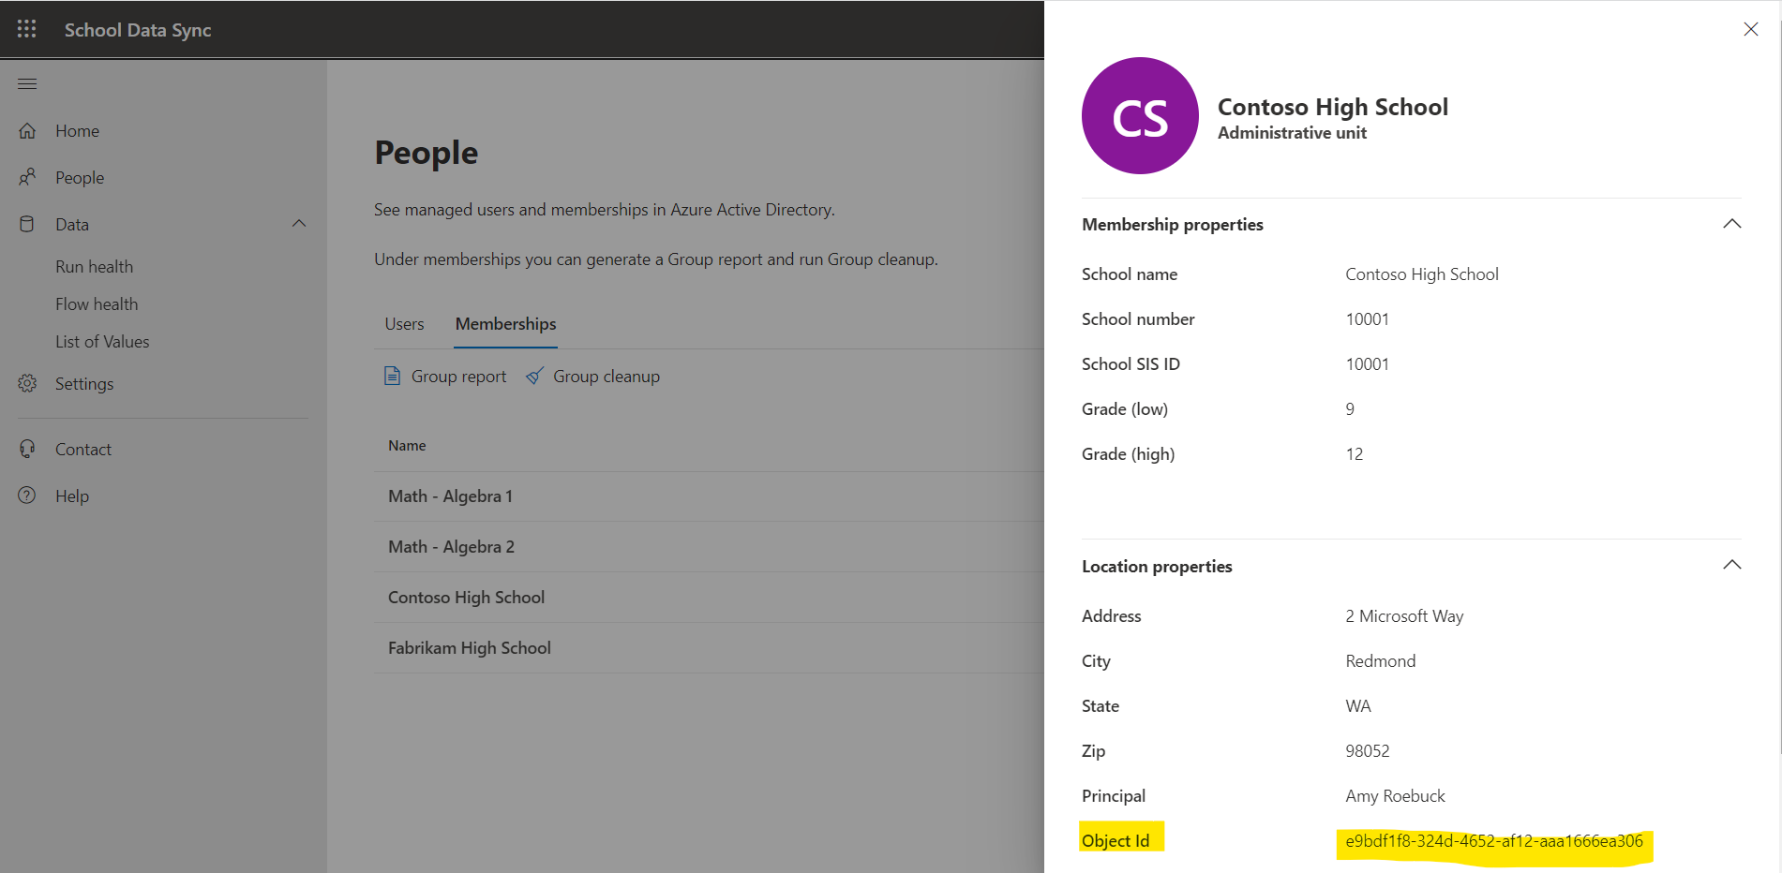Click the highlighted Object Id value
The image size is (1782, 873).
1493,840
